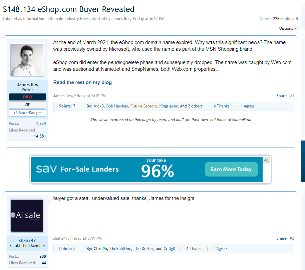Viewport: 305px width, 270px height.
Task: Expand +3 More Badges
Action: coord(27,113)
